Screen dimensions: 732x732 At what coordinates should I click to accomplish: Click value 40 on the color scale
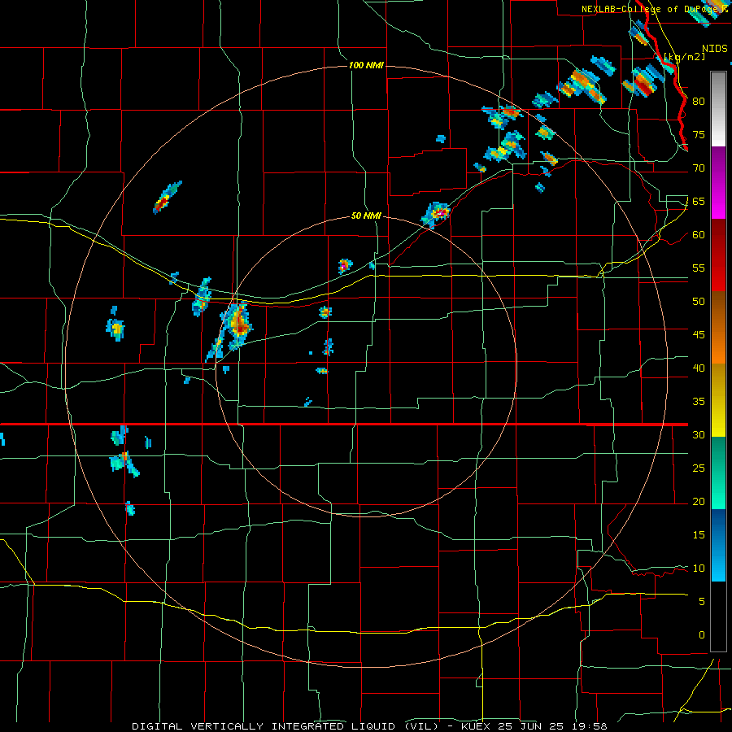click(x=699, y=368)
